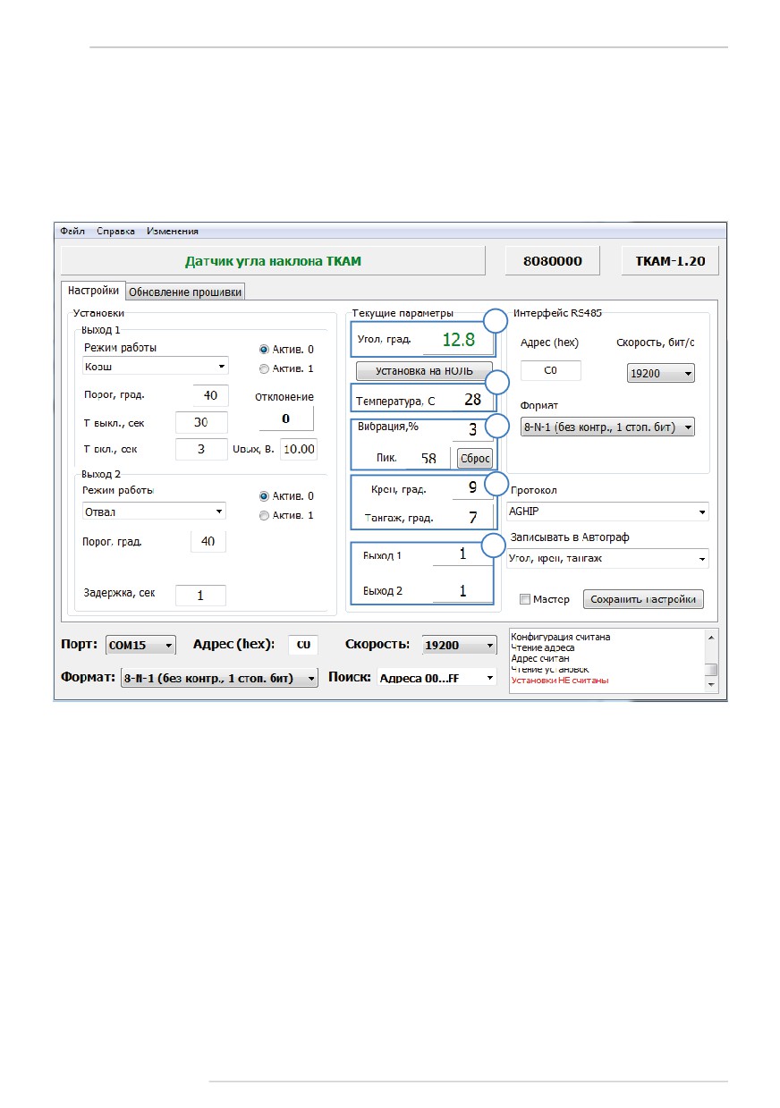Expand the Записывать в Автограф dropdown
Image resolution: width=780 pixels, height=1108 pixels.
pyautogui.click(x=607, y=559)
